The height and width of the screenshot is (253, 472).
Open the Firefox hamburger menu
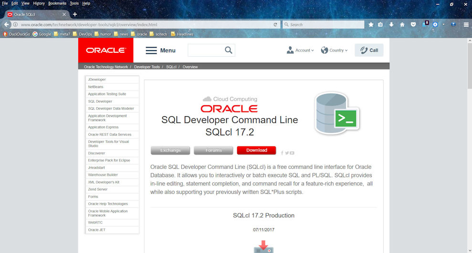(x=466, y=24)
